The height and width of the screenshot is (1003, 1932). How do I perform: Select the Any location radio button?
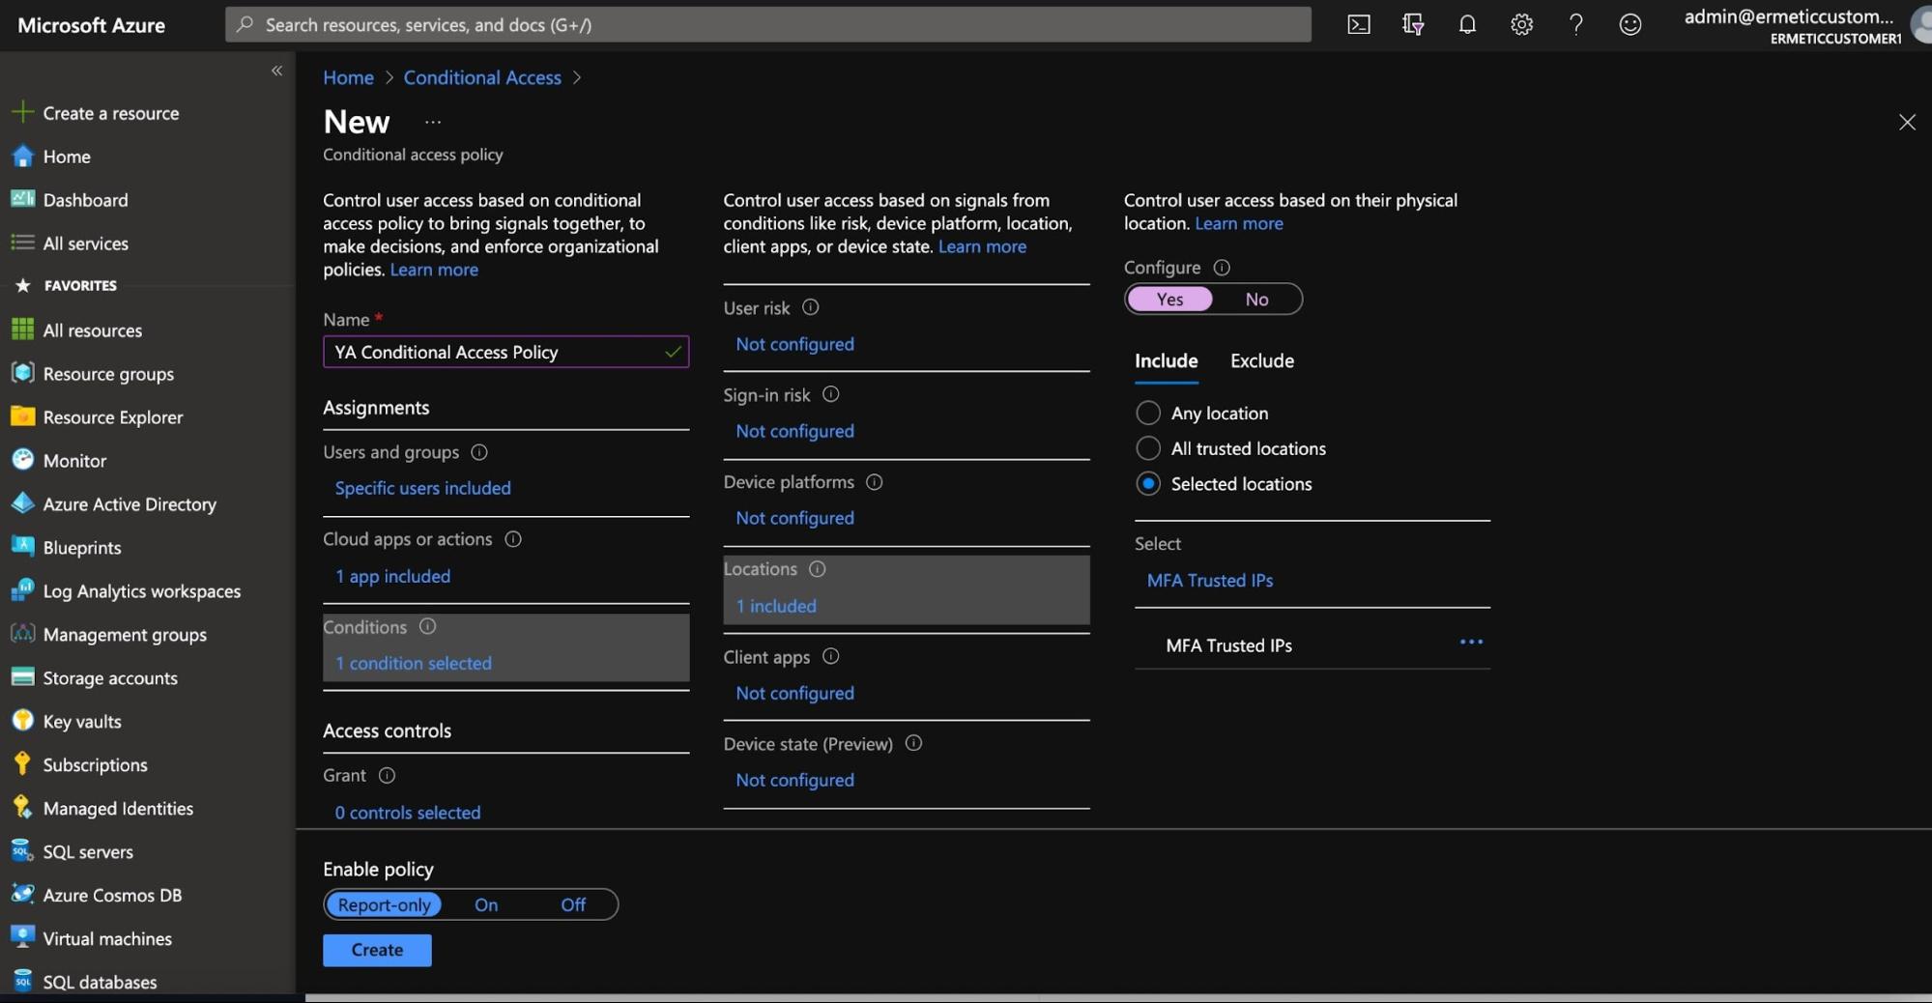[x=1148, y=413]
